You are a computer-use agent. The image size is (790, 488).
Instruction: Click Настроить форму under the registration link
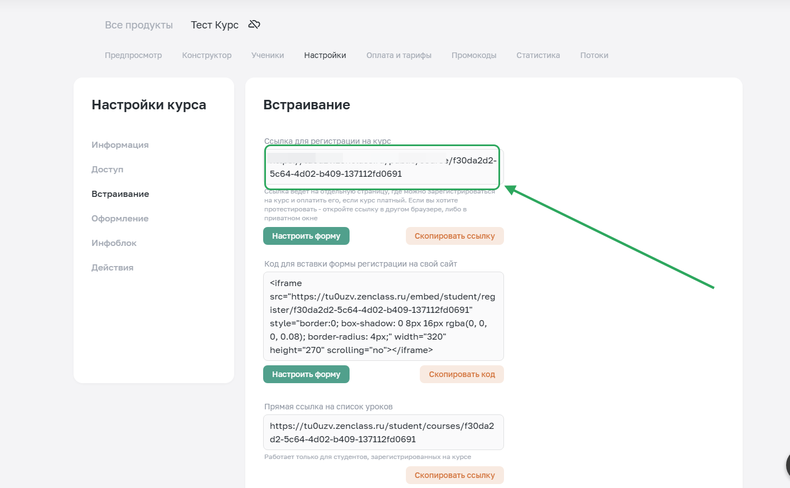pos(306,236)
